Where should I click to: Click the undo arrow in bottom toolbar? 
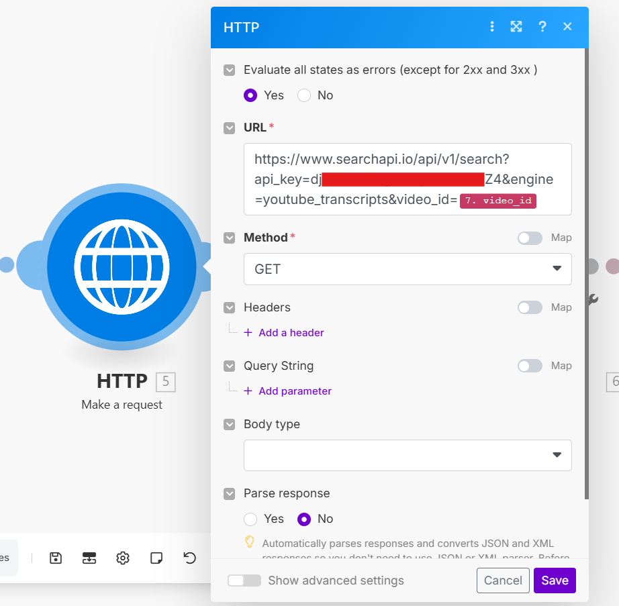[x=190, y=558]
